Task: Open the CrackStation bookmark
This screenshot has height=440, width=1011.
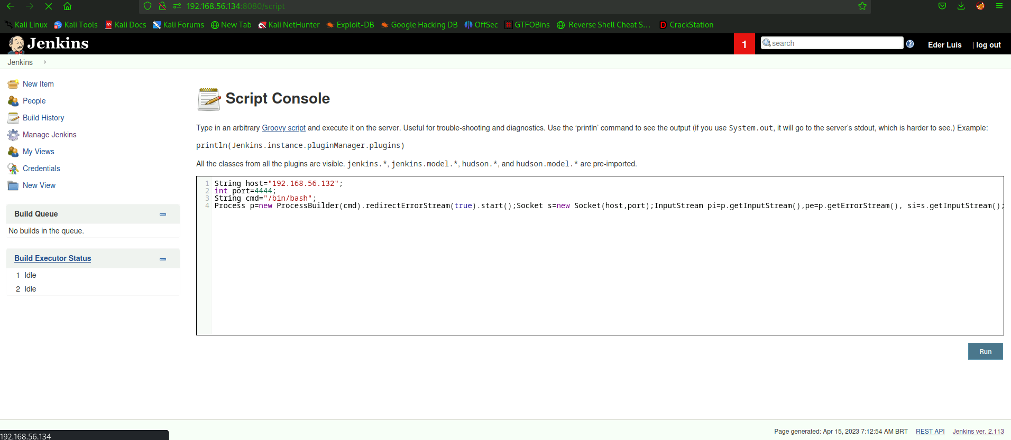Action: (x=686, y=25)
